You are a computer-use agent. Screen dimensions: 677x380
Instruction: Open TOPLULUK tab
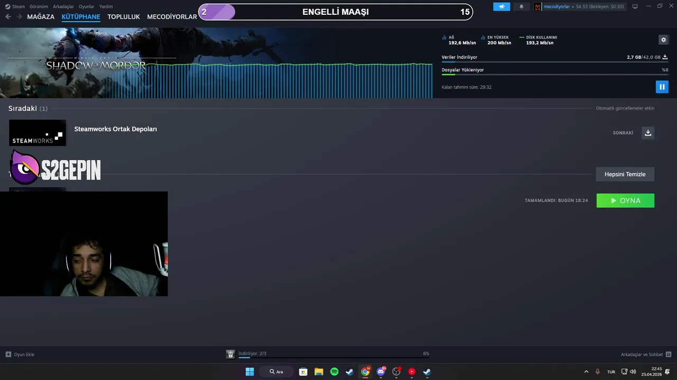124,17
